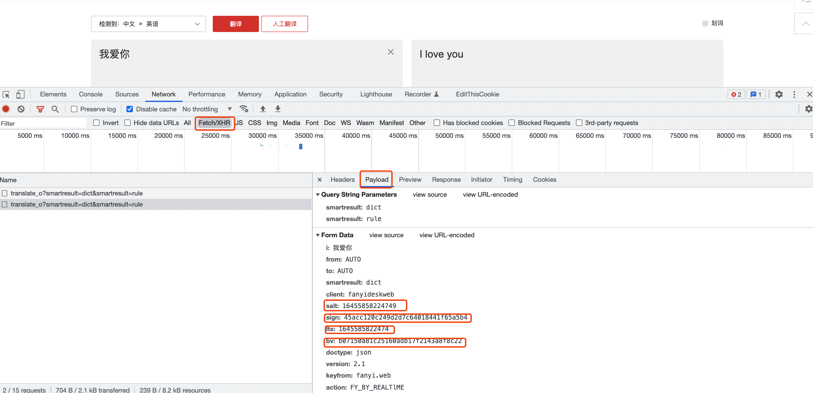Screen dimensions: 813x393
Task: Open network conditions wifi icon
Action: click(x=244, y=109)
